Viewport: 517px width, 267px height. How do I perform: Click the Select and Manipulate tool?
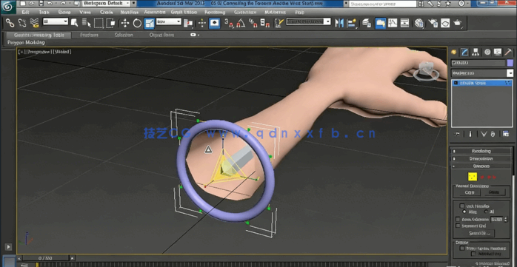pos(202,23)
